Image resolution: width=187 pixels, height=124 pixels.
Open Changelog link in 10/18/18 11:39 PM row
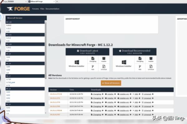coord(97,94)
